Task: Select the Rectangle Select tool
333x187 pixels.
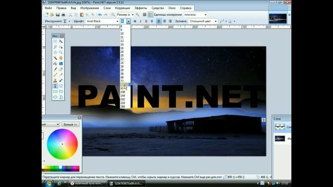Action: [55, 41]
